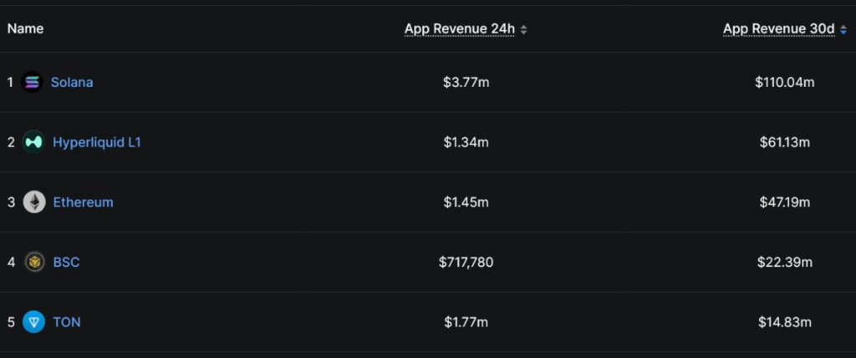Click BSC's $717,780 24h revenue value
856x358 pixels.
[466, 262]
